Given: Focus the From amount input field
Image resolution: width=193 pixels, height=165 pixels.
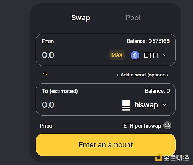Looking at the screenshot, I should (74, 55).
